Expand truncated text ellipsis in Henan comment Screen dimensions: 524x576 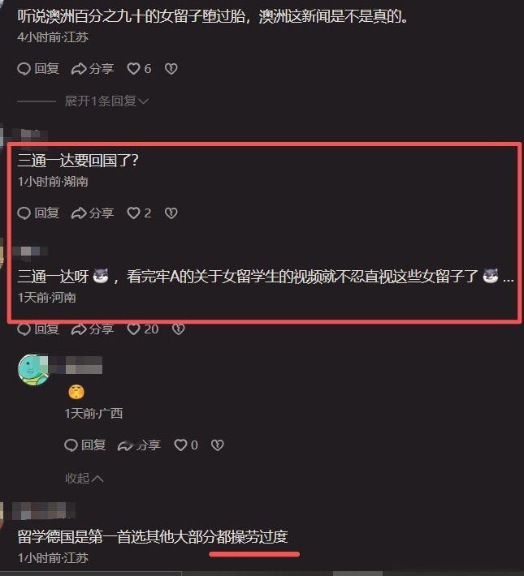coord(509,277)
